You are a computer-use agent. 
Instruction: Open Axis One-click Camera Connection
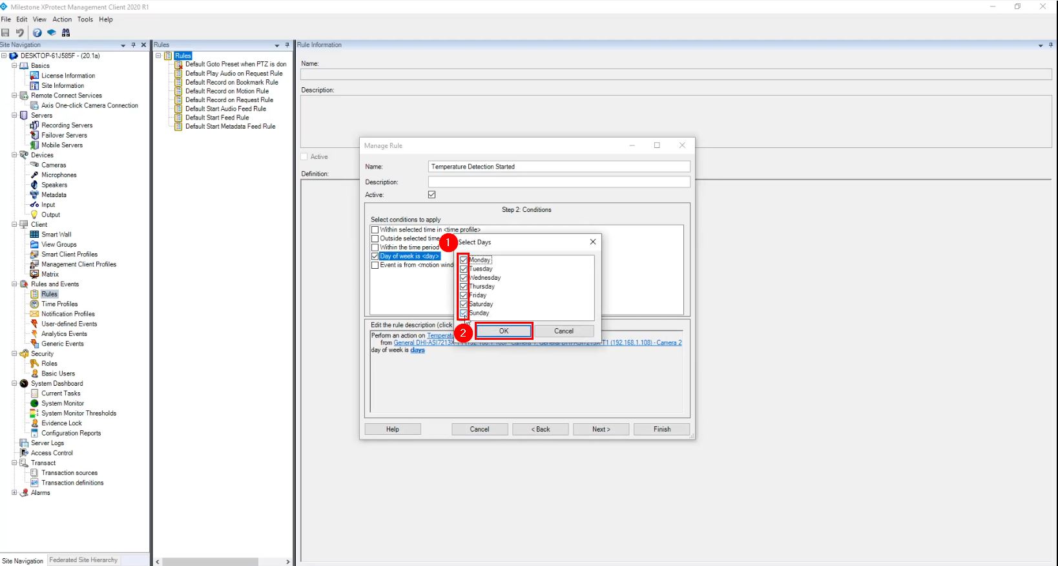point(90,105)
